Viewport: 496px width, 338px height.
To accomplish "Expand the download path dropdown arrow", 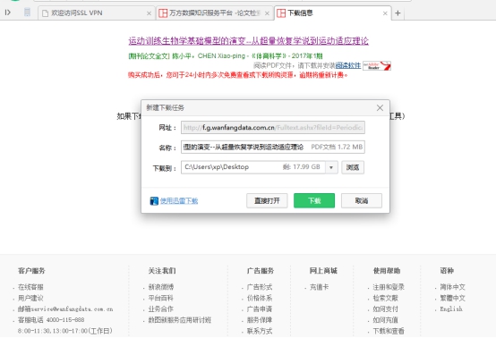I will pyautogui.click(x=331, y=167).
